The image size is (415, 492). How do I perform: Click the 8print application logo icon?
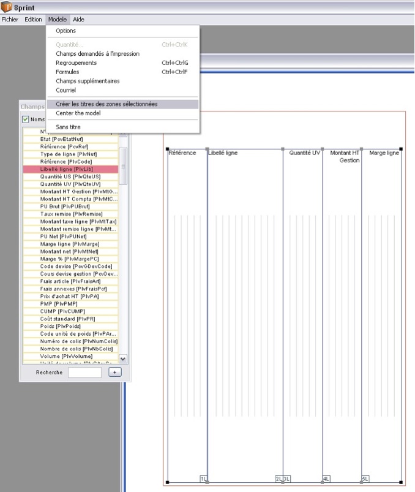coord(6,7)
